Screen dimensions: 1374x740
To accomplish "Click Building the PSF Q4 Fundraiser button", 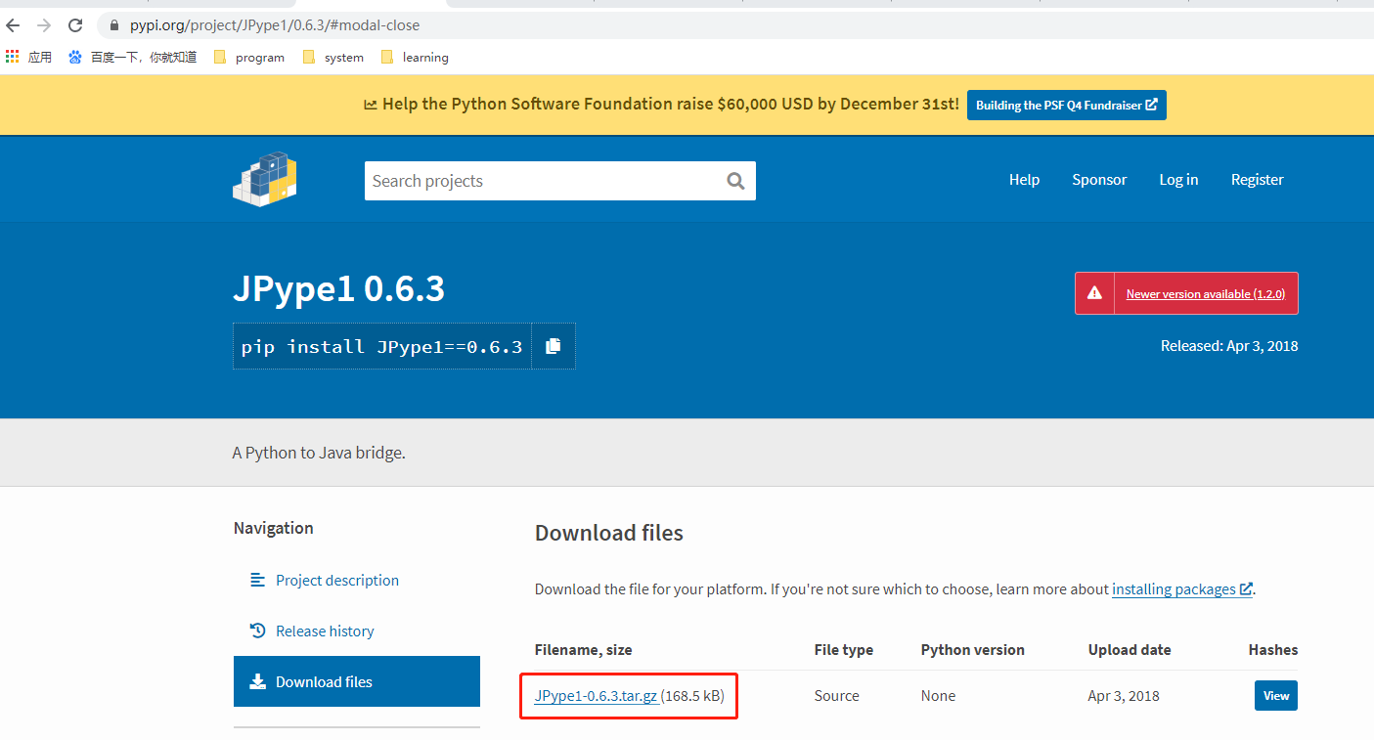I will click(x=1066, y=106).
